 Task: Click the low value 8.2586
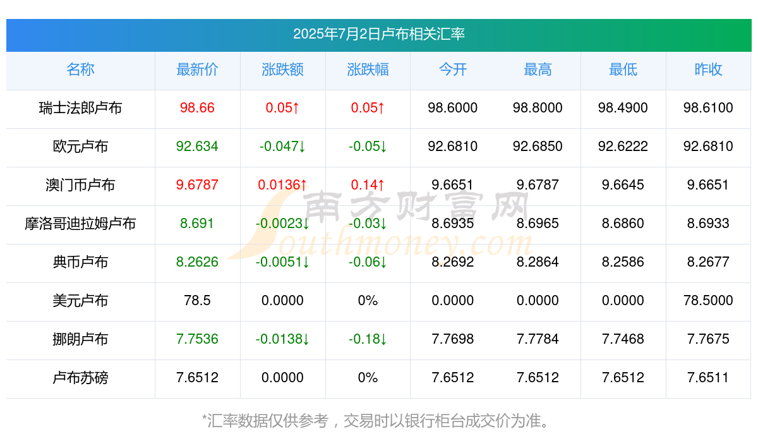coord(623,262)
